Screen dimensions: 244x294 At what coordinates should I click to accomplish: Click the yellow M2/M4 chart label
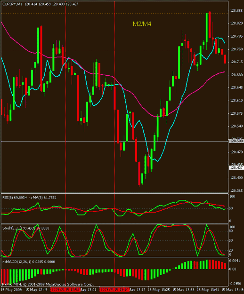(142, 24)
